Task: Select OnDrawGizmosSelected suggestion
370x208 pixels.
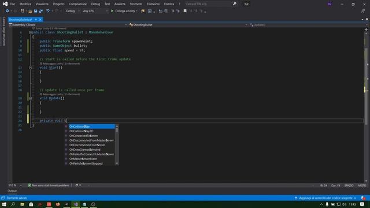Action: point(90,150)
